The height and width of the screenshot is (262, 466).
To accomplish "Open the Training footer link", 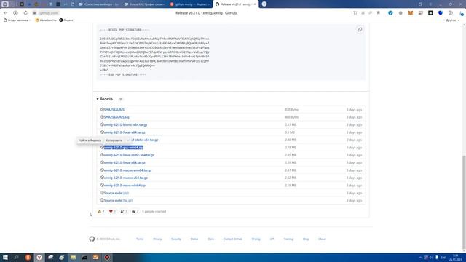I will (288, 239).
